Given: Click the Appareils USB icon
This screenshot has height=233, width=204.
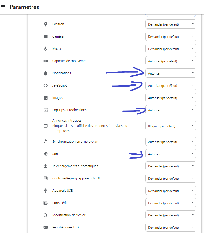Looking at the screenshot, I should coord(46,191).
